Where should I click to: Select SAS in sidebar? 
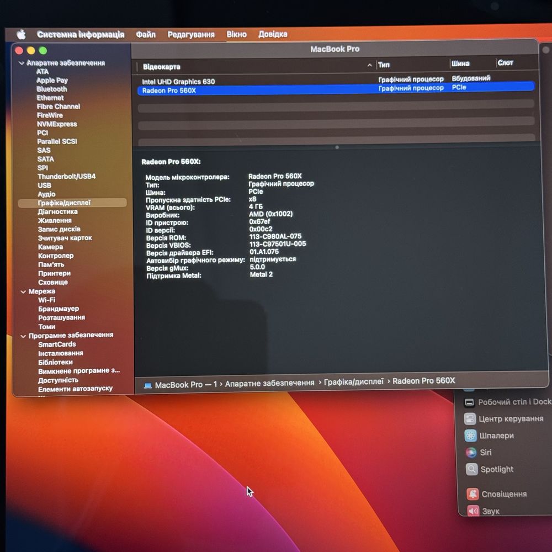(44, 150)
